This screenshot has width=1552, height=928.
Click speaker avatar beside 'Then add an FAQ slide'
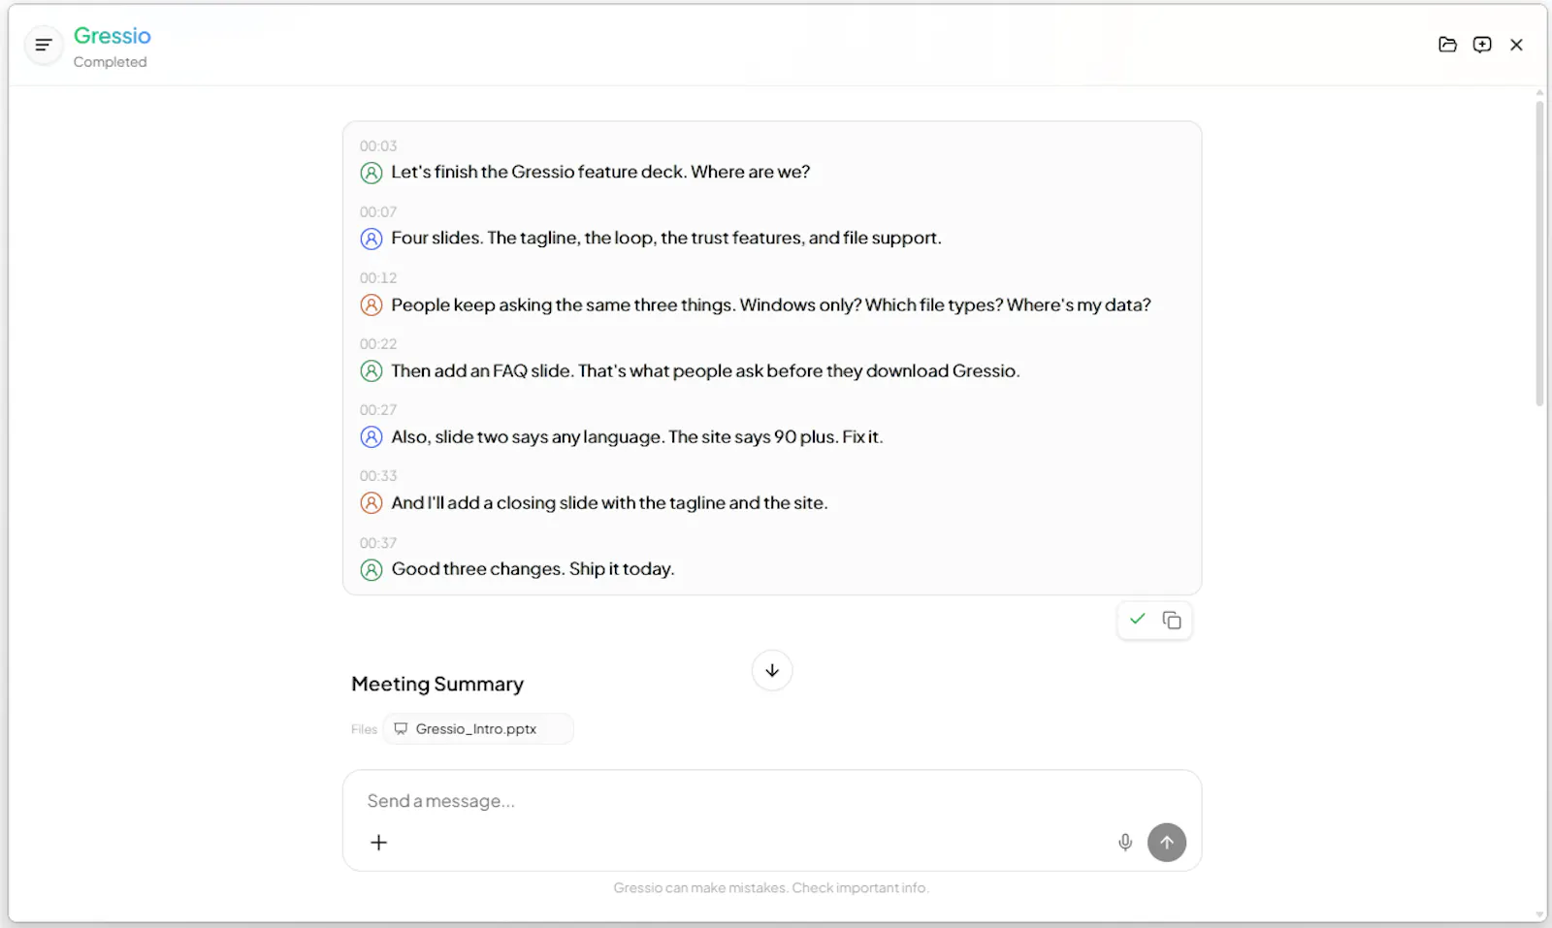372,371
